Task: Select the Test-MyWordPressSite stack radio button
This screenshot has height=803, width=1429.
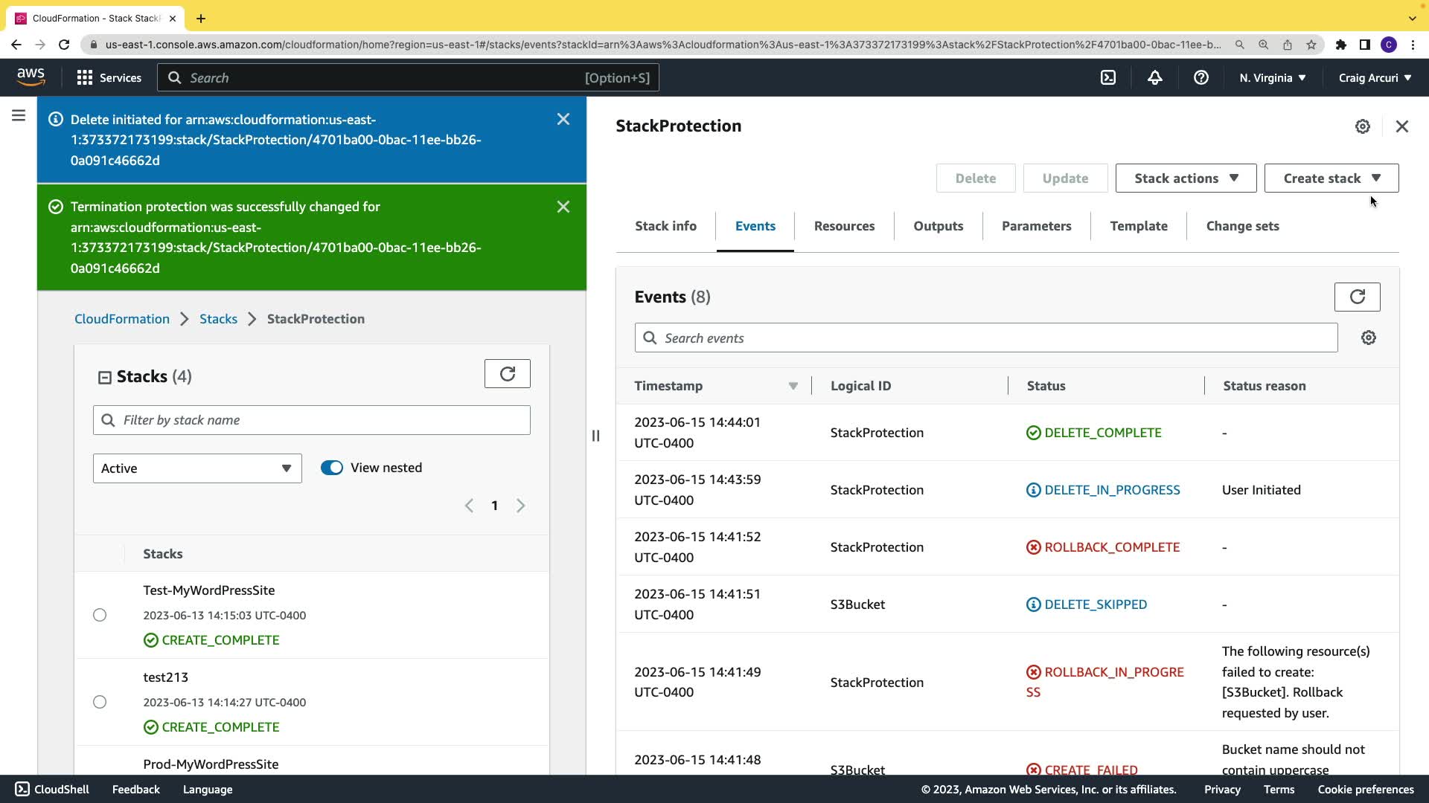Action: point(100,615)
